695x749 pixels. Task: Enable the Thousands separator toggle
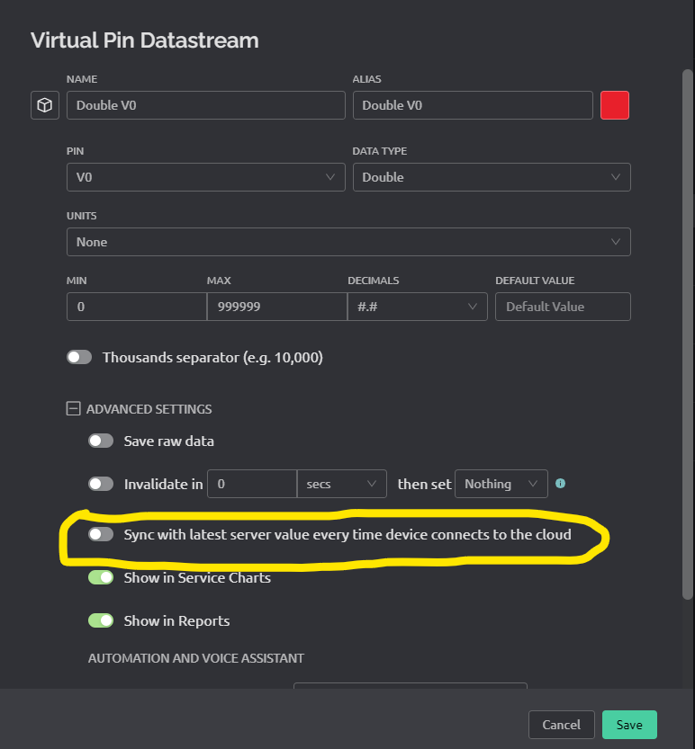[x=79, y=357]
